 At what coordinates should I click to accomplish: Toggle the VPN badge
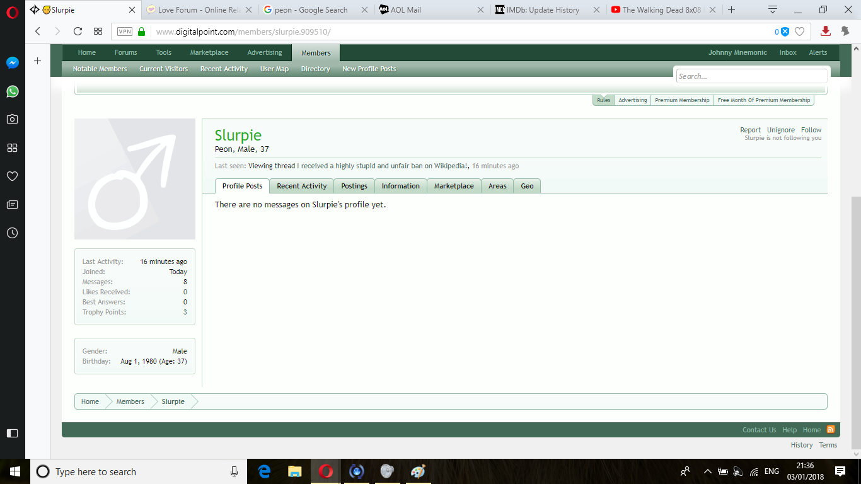(125, 32)
